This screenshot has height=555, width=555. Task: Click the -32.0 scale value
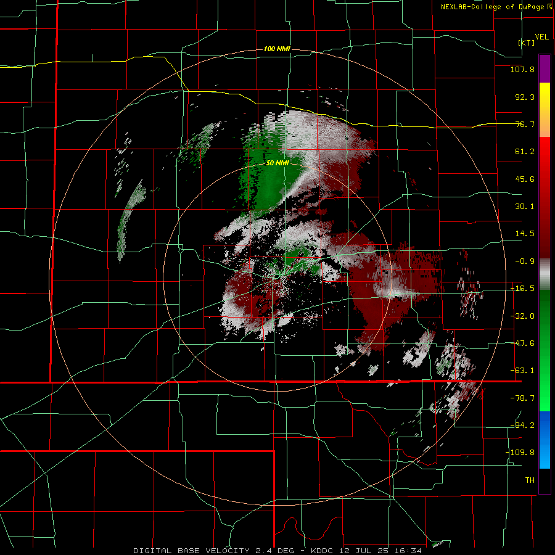(522, 316)
